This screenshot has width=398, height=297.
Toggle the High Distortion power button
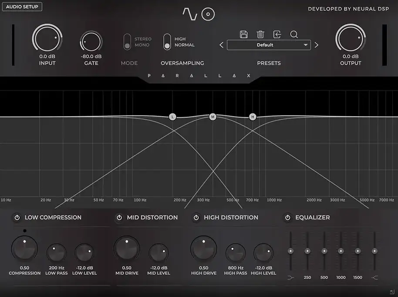[196, 218]
